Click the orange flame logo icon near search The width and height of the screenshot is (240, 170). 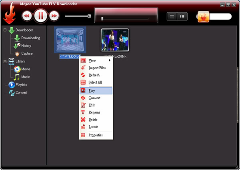[204, 17]
